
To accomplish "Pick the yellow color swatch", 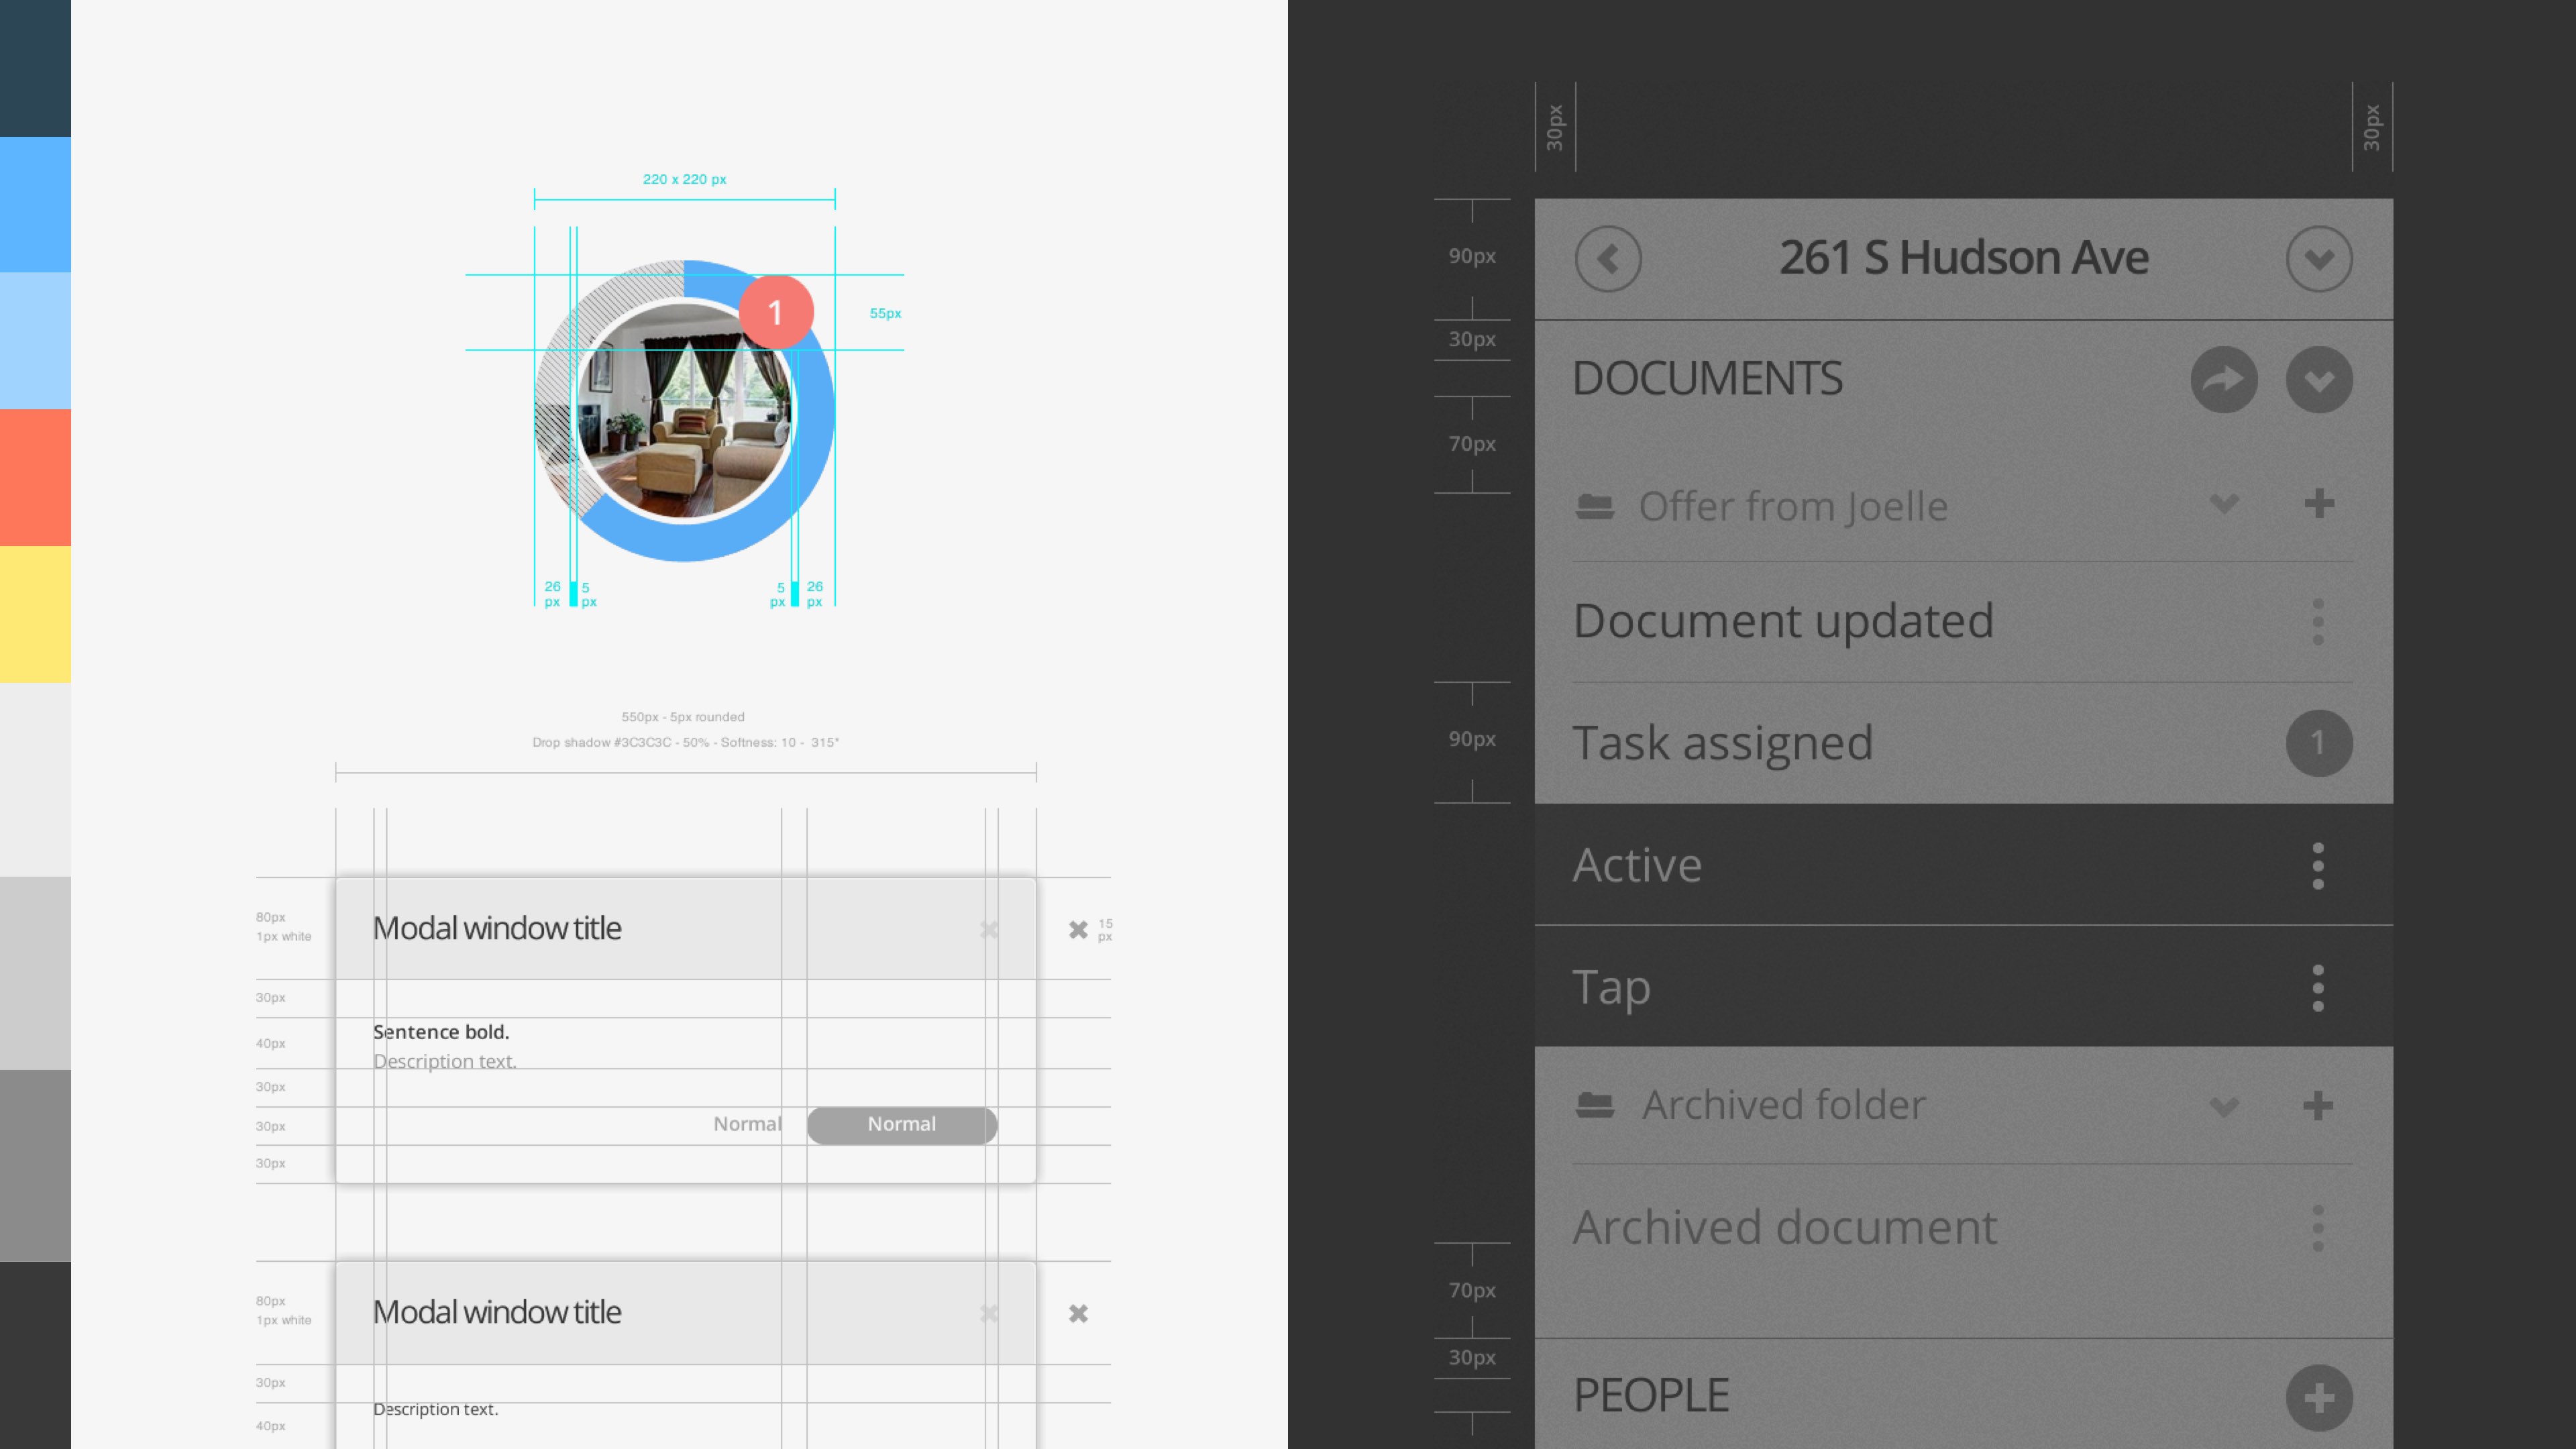I will click(x=35, y=615).
